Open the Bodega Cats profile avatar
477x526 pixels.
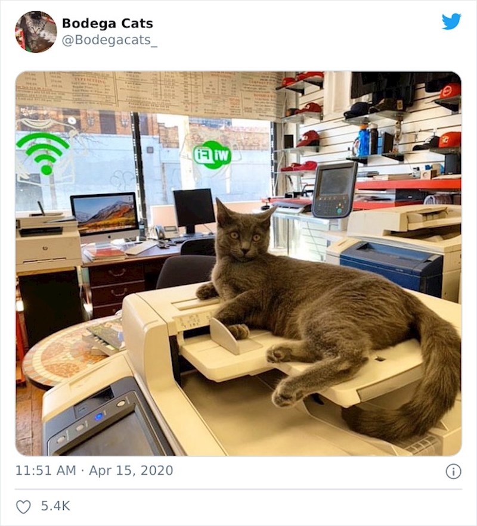pyautogui.click(x=36, y=32)
